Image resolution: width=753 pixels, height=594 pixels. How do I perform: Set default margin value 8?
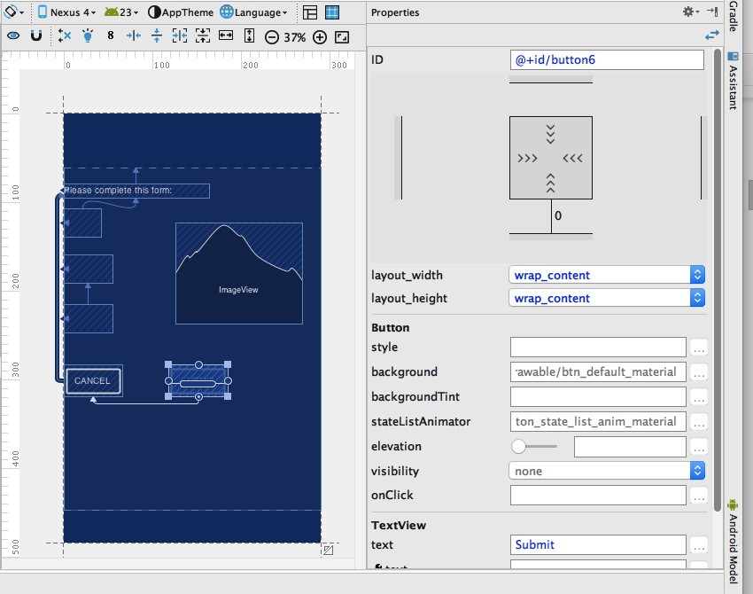click(x=111, y=35)
